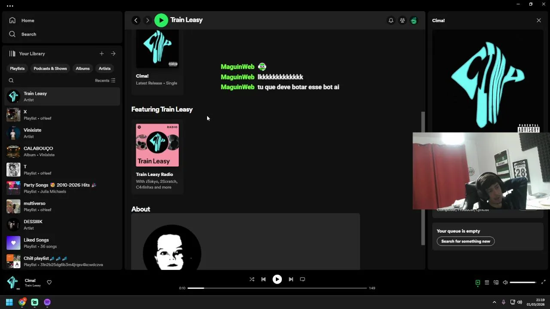Open the About artist image card
The height and width of the screenshot is (309, 550).
click(x=245, y=242)
